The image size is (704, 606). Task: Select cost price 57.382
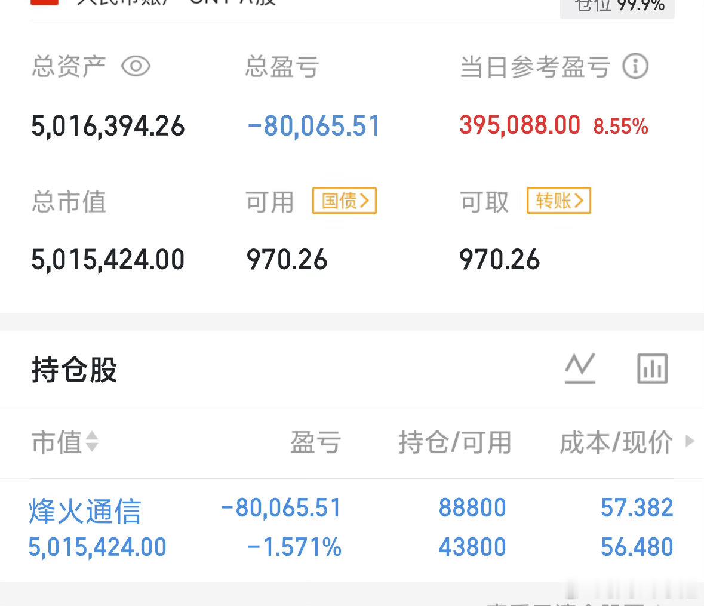point(637,507)
